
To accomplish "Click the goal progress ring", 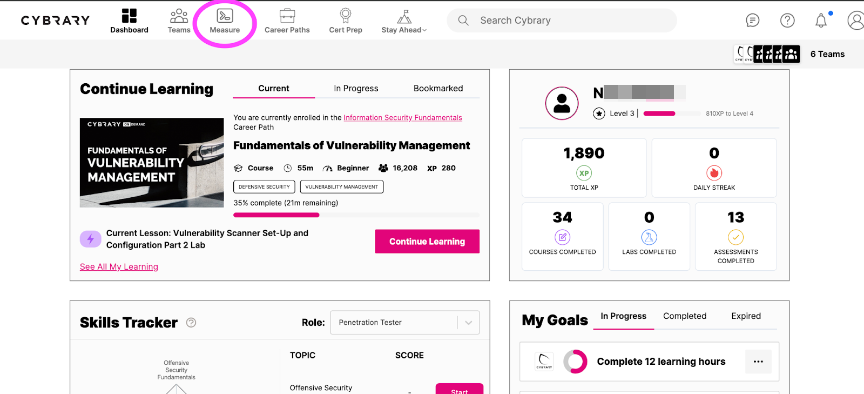I will click(575, 362).
